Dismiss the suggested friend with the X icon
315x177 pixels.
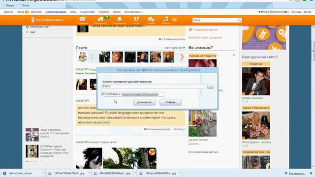point(234,55)
